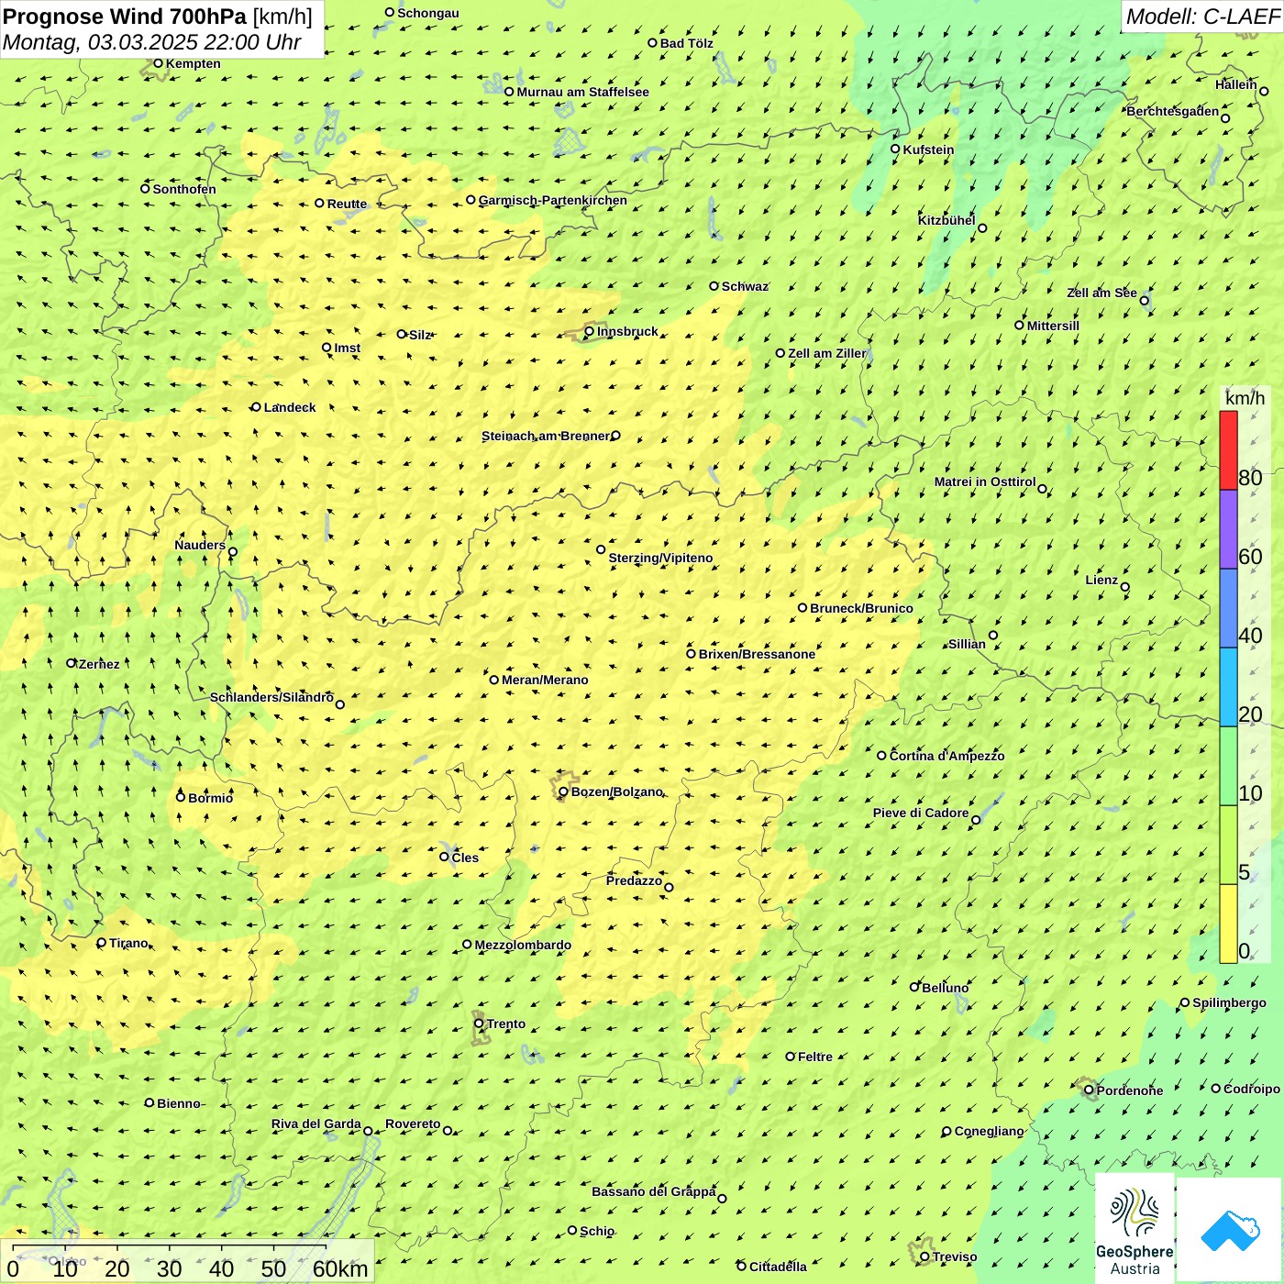Viewport: 1284px width, 1284px height.
Task: Click the blue cloud arrow logo icon
Action: (1230, 1230)
